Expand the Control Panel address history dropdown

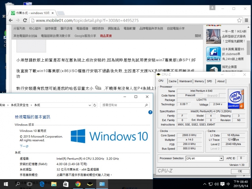pos(90,105)
